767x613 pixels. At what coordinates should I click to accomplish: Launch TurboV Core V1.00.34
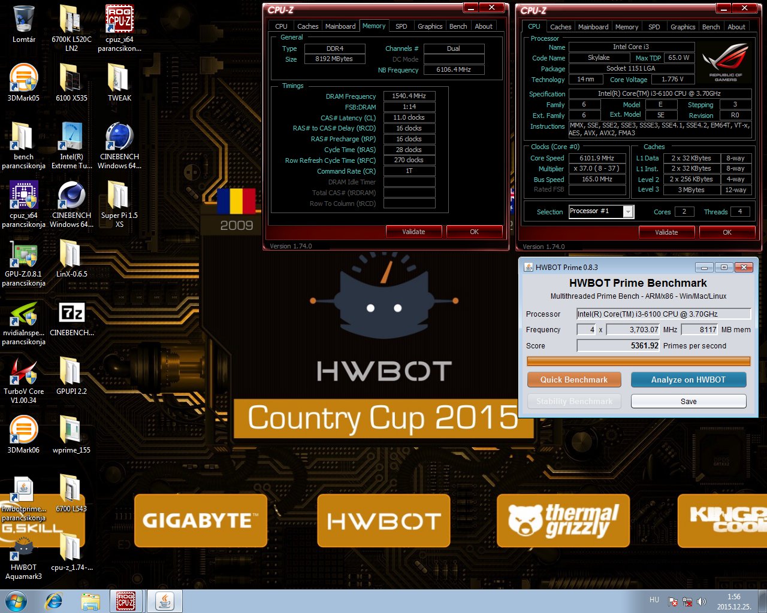[24, 380]
